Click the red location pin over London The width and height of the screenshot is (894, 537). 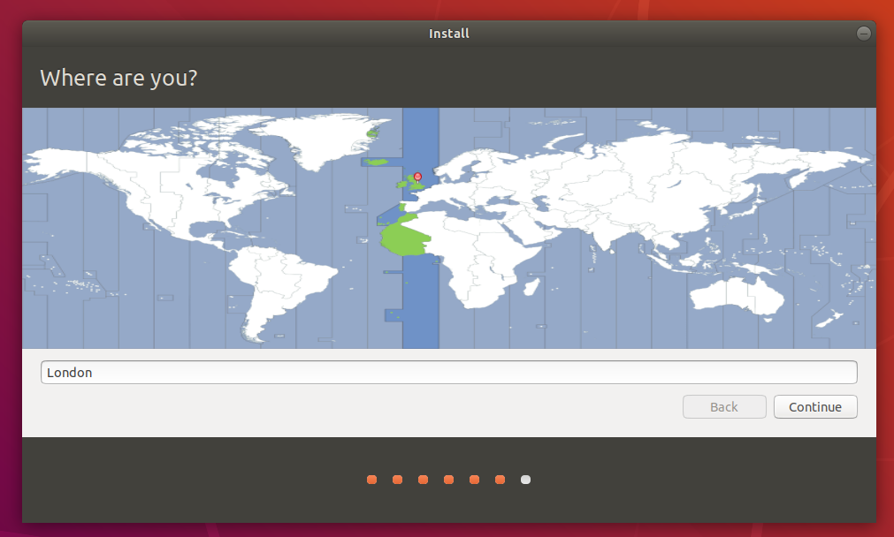pyautogui.click(x=418, y=178)
